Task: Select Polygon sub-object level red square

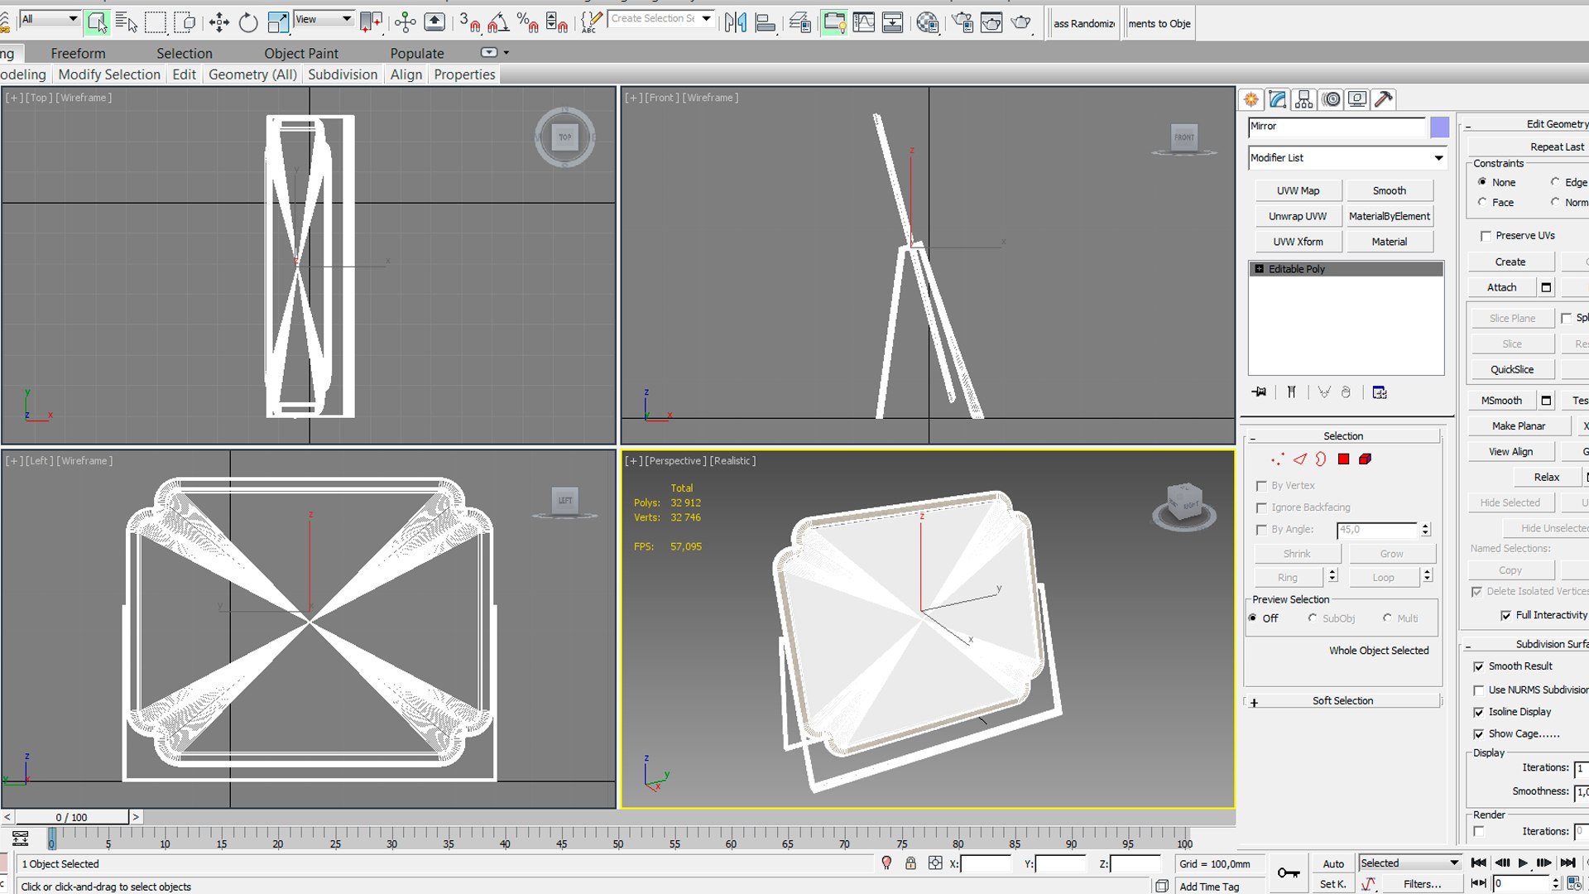Action: (x=1343, y=459)
